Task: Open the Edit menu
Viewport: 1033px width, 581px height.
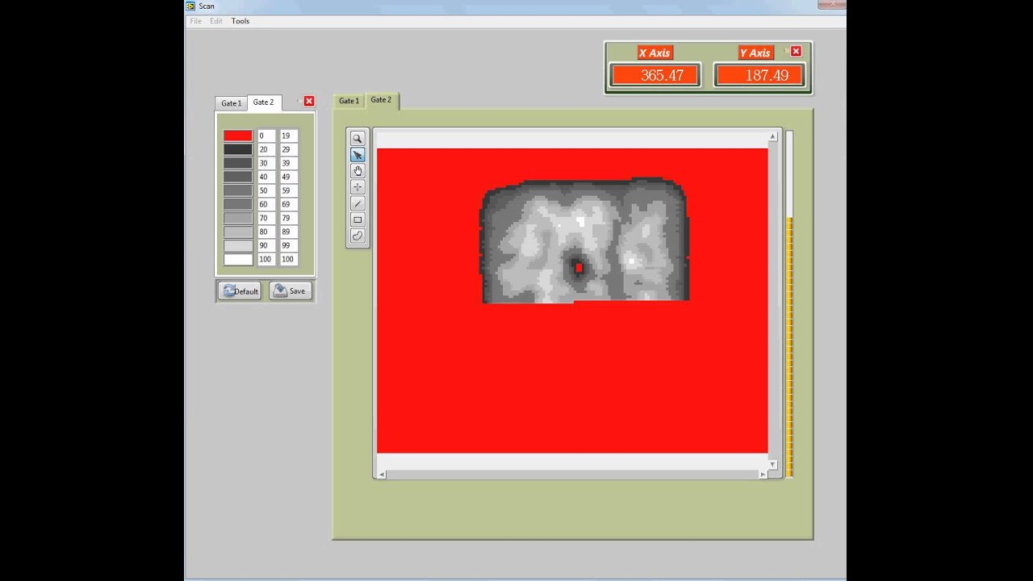Action: tap(216, 21)
